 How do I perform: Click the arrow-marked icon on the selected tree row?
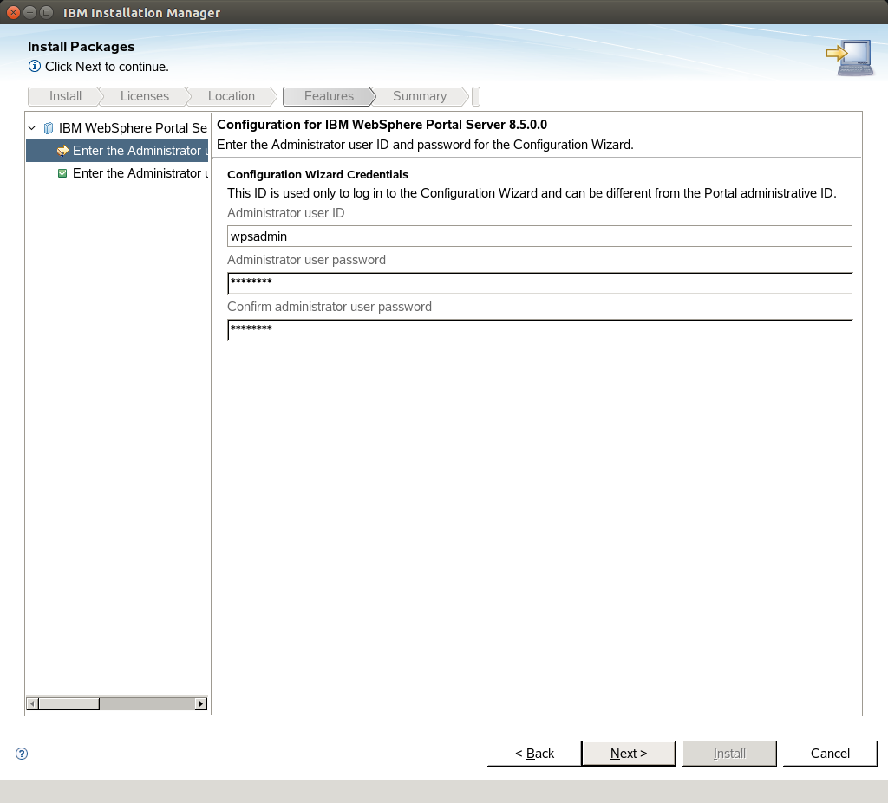point(62,151)
